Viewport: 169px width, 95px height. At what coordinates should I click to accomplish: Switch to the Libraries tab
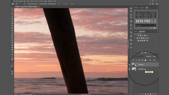tap(136, 32)
